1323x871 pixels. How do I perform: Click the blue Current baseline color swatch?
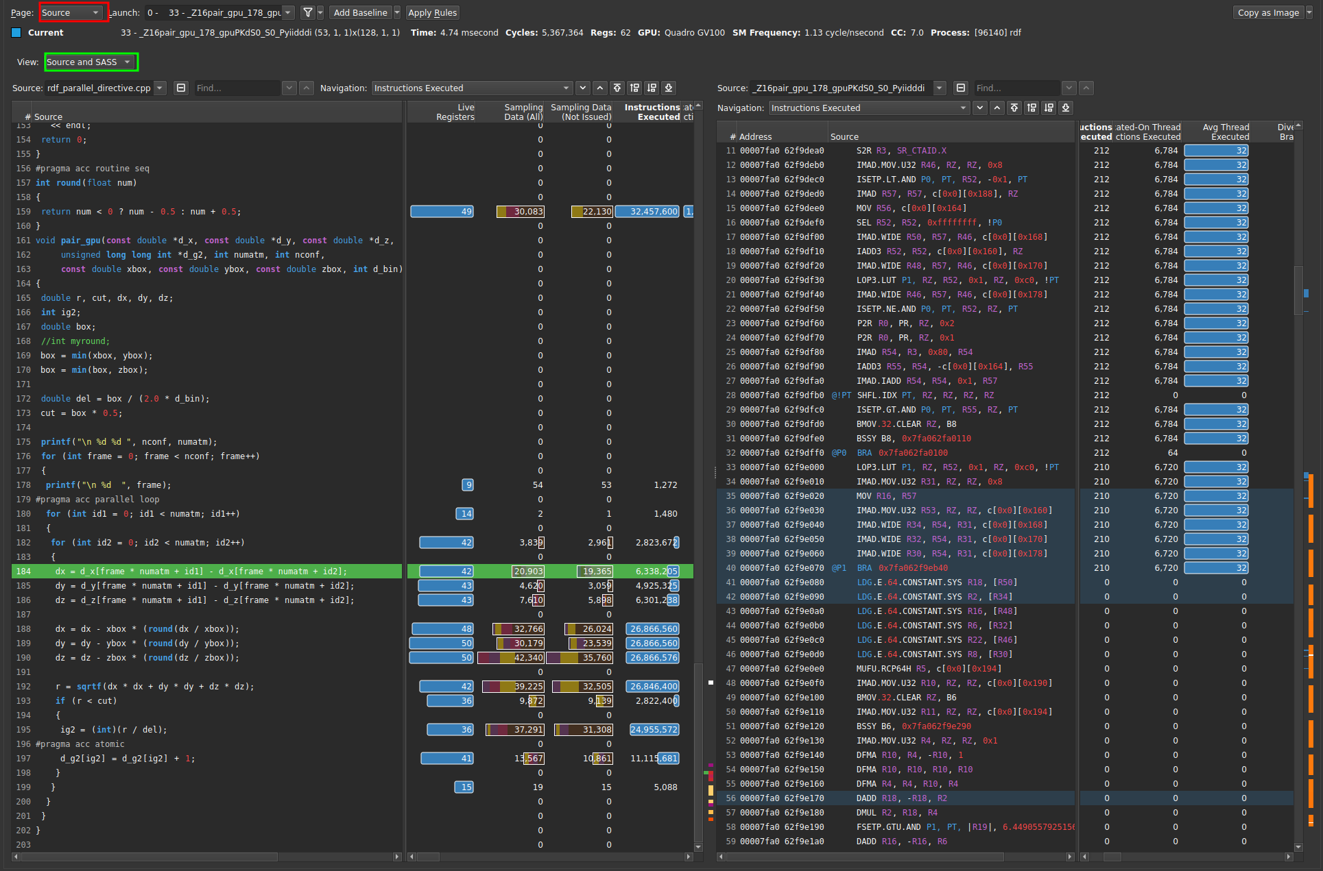coord(16,32)
